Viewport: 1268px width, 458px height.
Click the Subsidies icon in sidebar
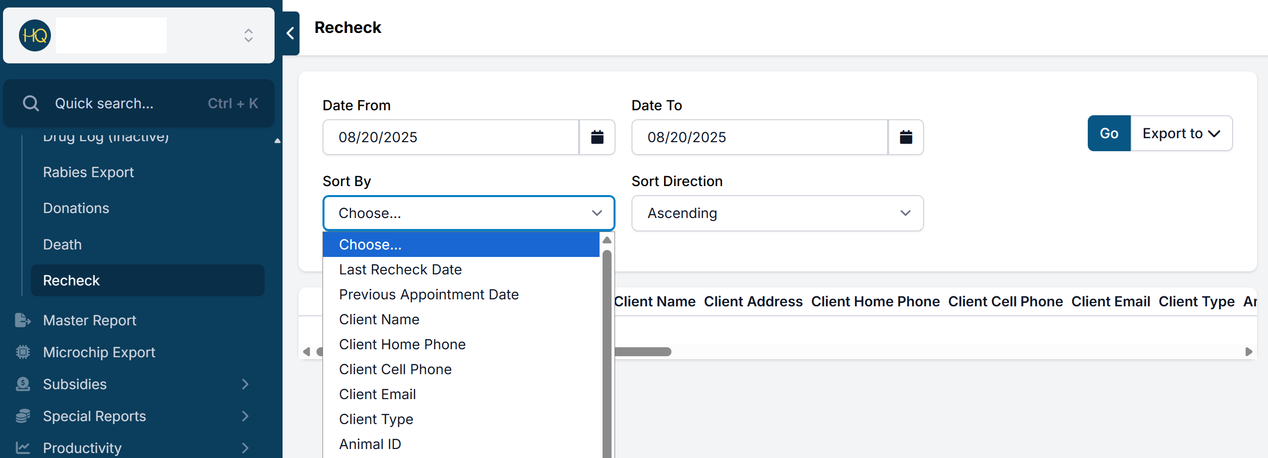pyautogui.click(x=22, y=384)
